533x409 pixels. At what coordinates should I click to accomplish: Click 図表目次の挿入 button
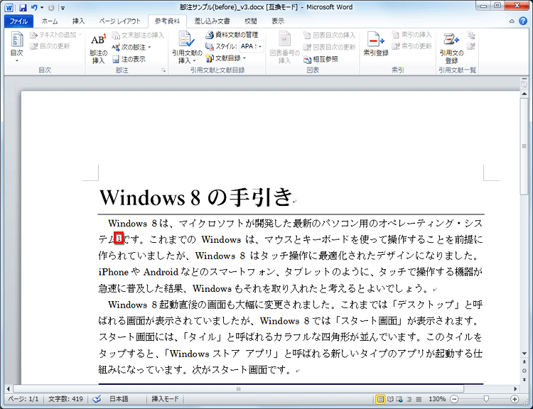(x=329, y=36)
